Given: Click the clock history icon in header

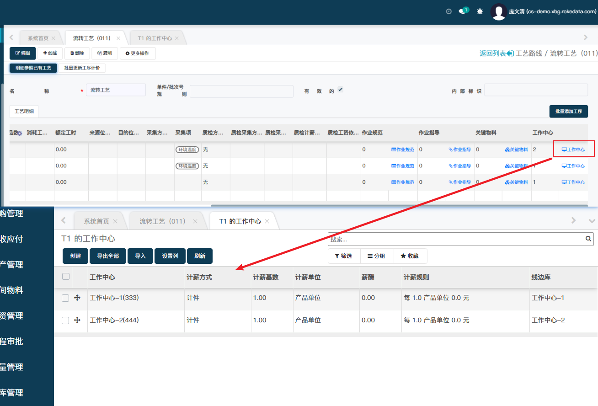Looking at the screenshot, I should 448,11.
